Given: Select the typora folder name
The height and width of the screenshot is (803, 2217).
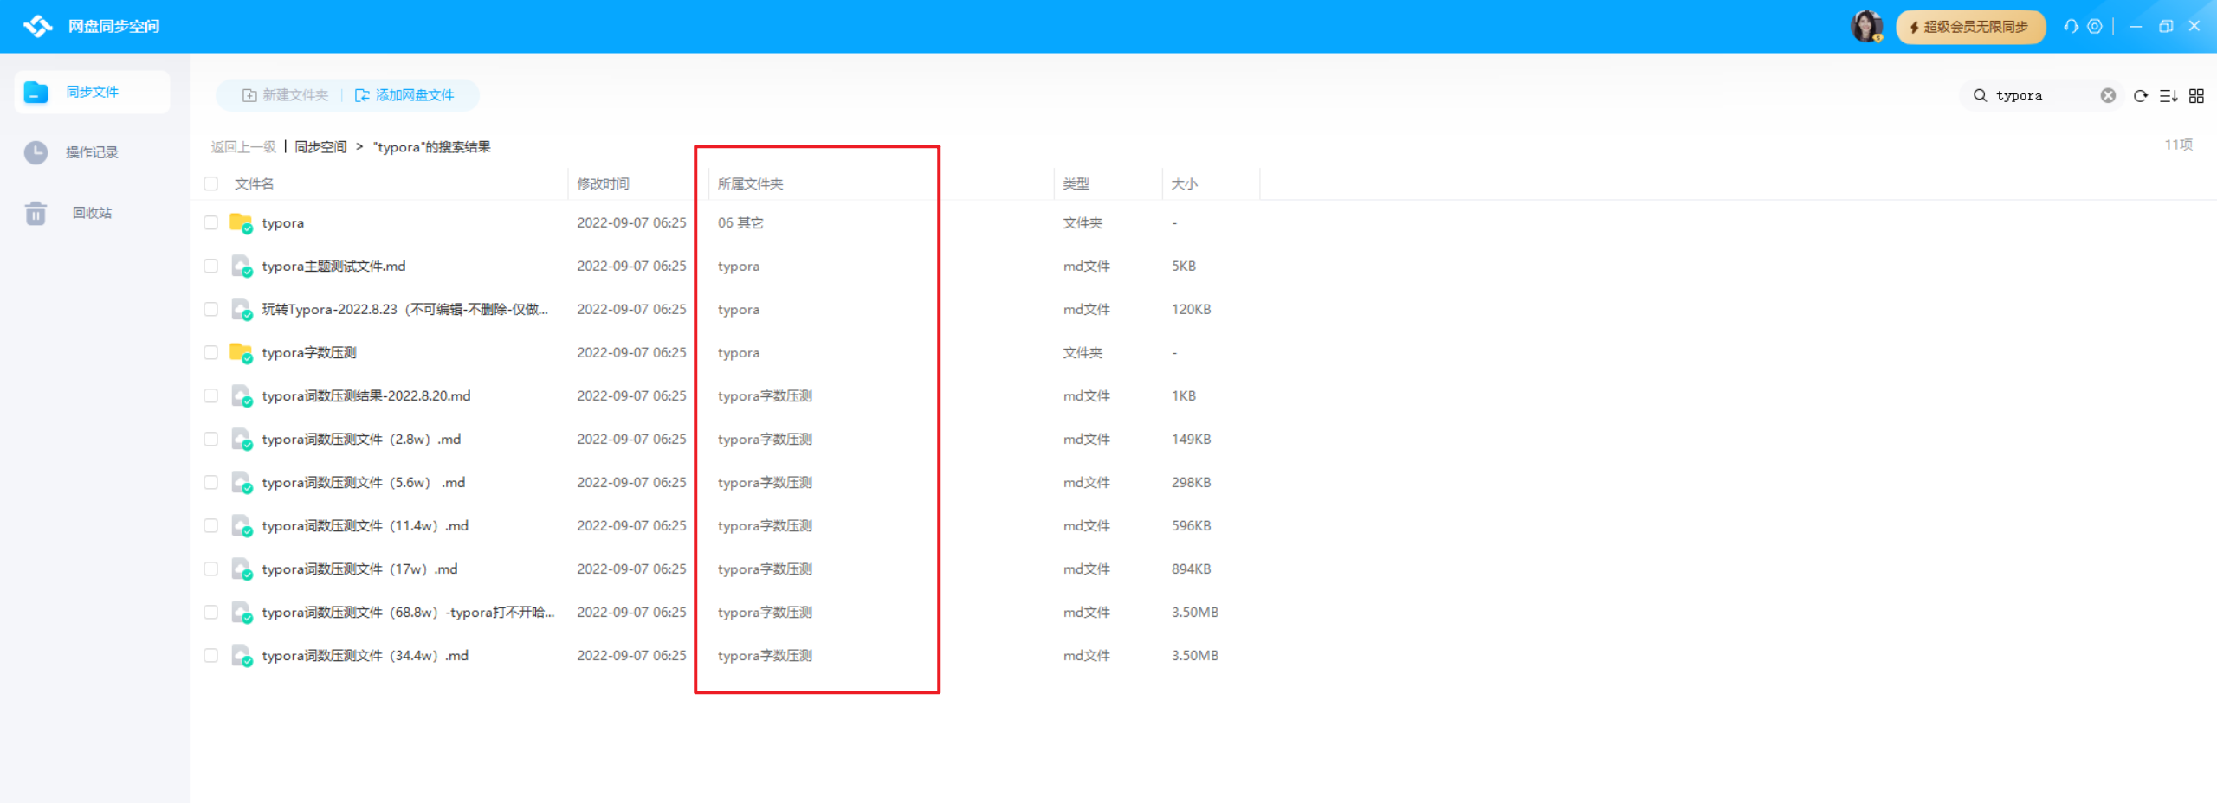Looking at the screenshot, I should click(x=282, y=222).
